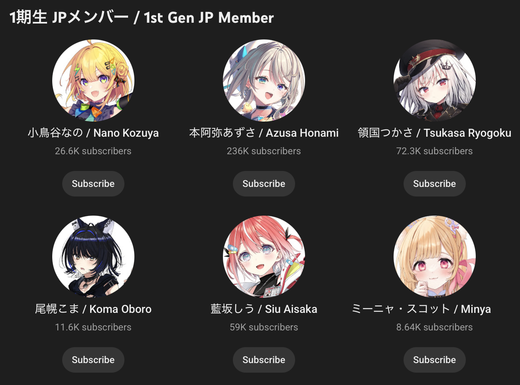Click the 藍坂しう / Siu Aisaka name link
Image resolution: width=520 pixels, height=385 pixels.
264,309
